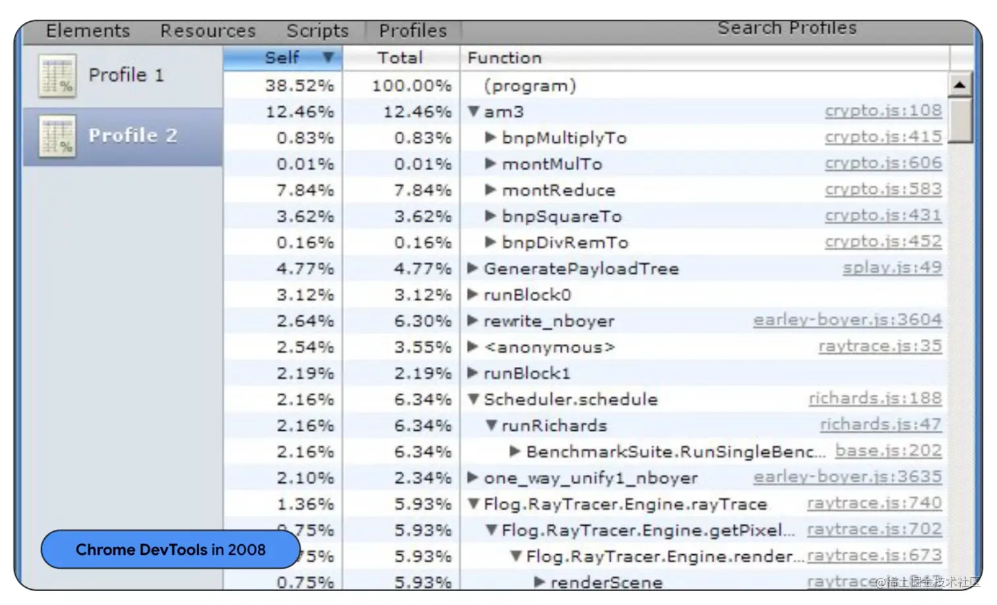Sort by the Self column header
997x605 pixels.
pyautogui.click(x=282, y=58)
